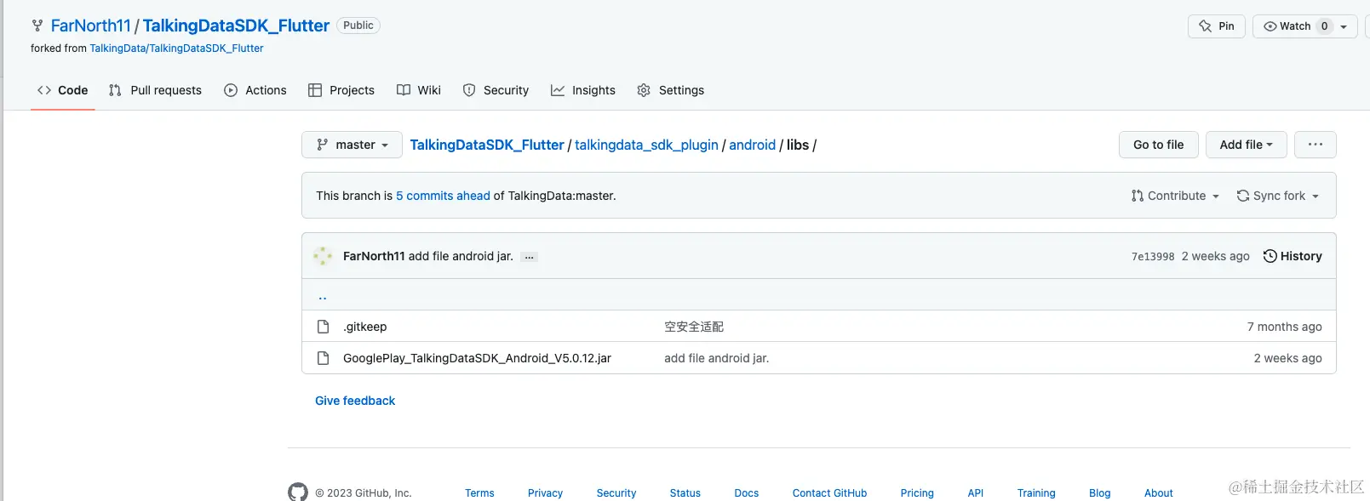Open the three-dots more options menu
Viewport: 1370px width, 501px height.
click(1316, 145)
